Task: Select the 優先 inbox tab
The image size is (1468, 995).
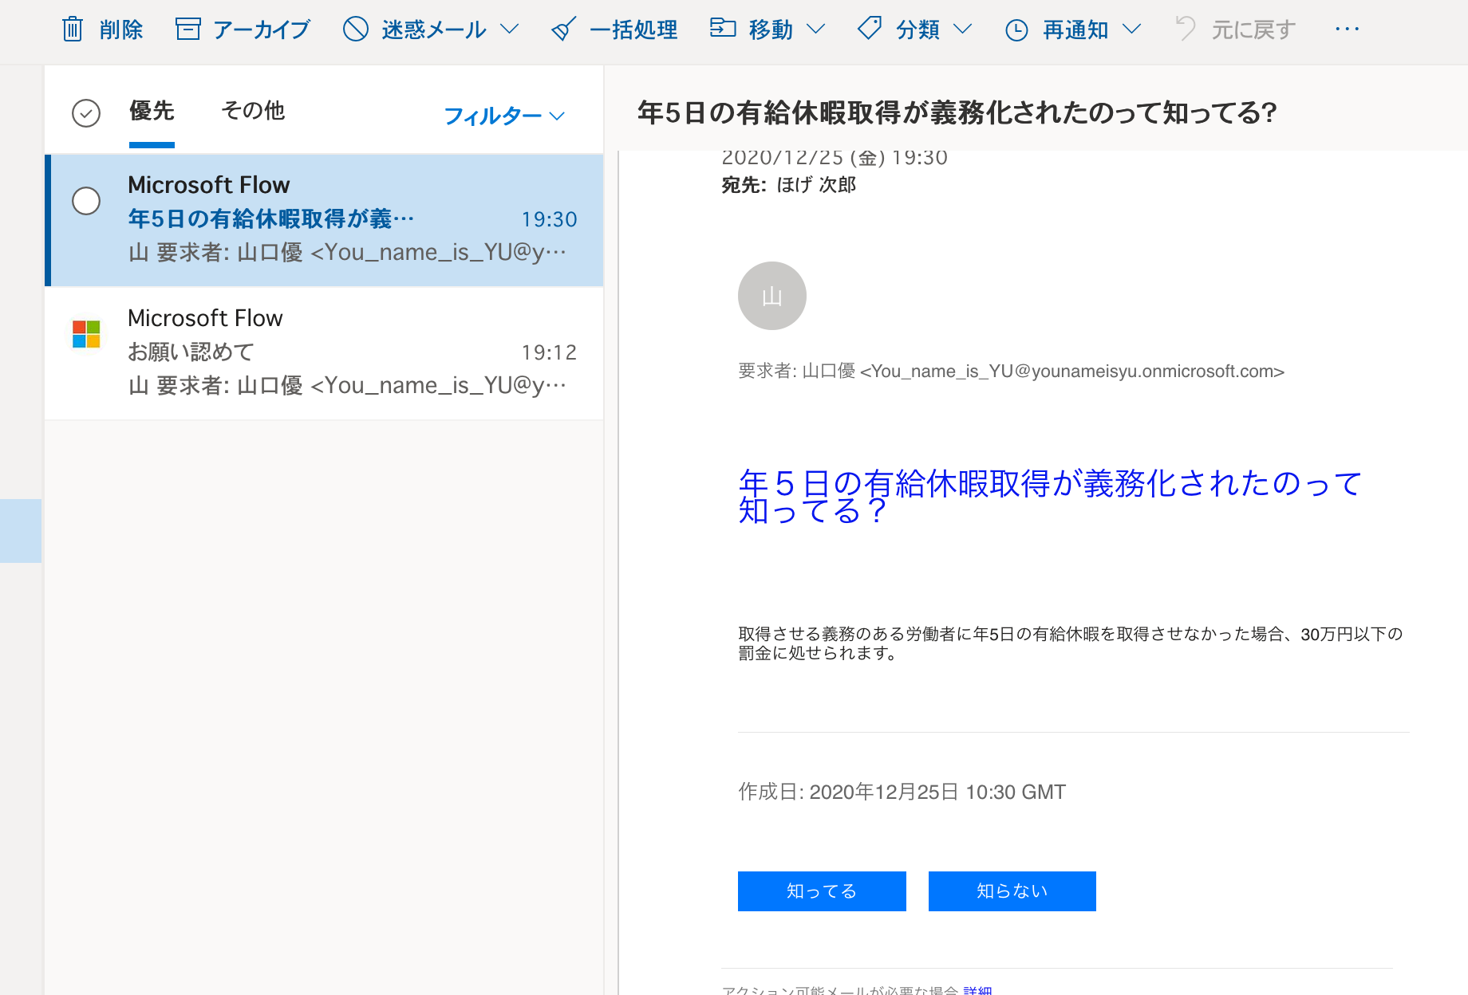Action: pyautogui.click(x=151, y=111)
